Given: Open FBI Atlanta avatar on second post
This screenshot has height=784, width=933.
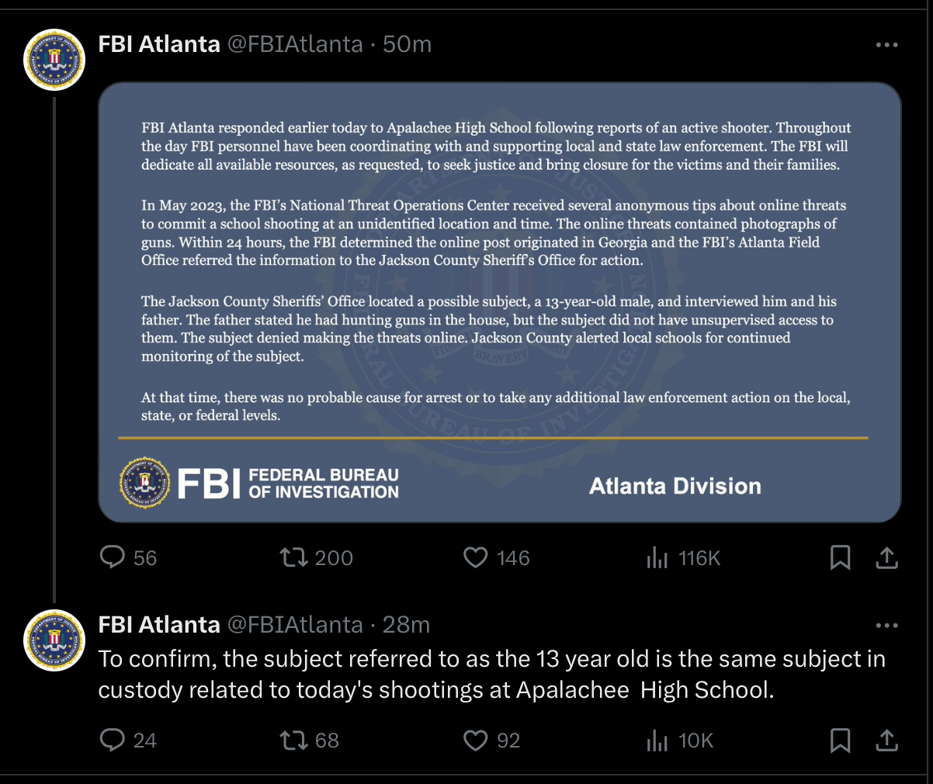Looking at the screenshot, I should tap(54, 640).
